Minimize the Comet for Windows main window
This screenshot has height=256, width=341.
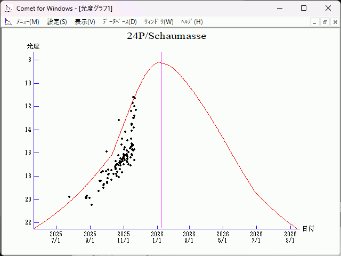point(279,8)
